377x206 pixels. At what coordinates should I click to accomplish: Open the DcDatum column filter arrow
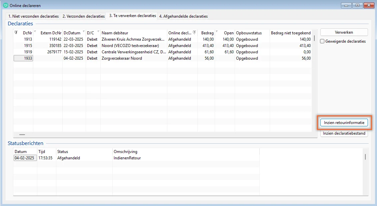84,32
